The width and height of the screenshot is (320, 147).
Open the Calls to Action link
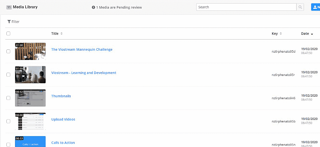coord(63,143)
